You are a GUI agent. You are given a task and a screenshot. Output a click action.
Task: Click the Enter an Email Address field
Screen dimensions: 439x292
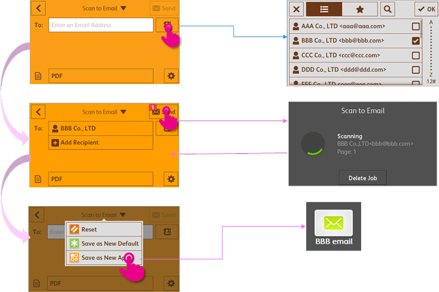pos(101,25)
